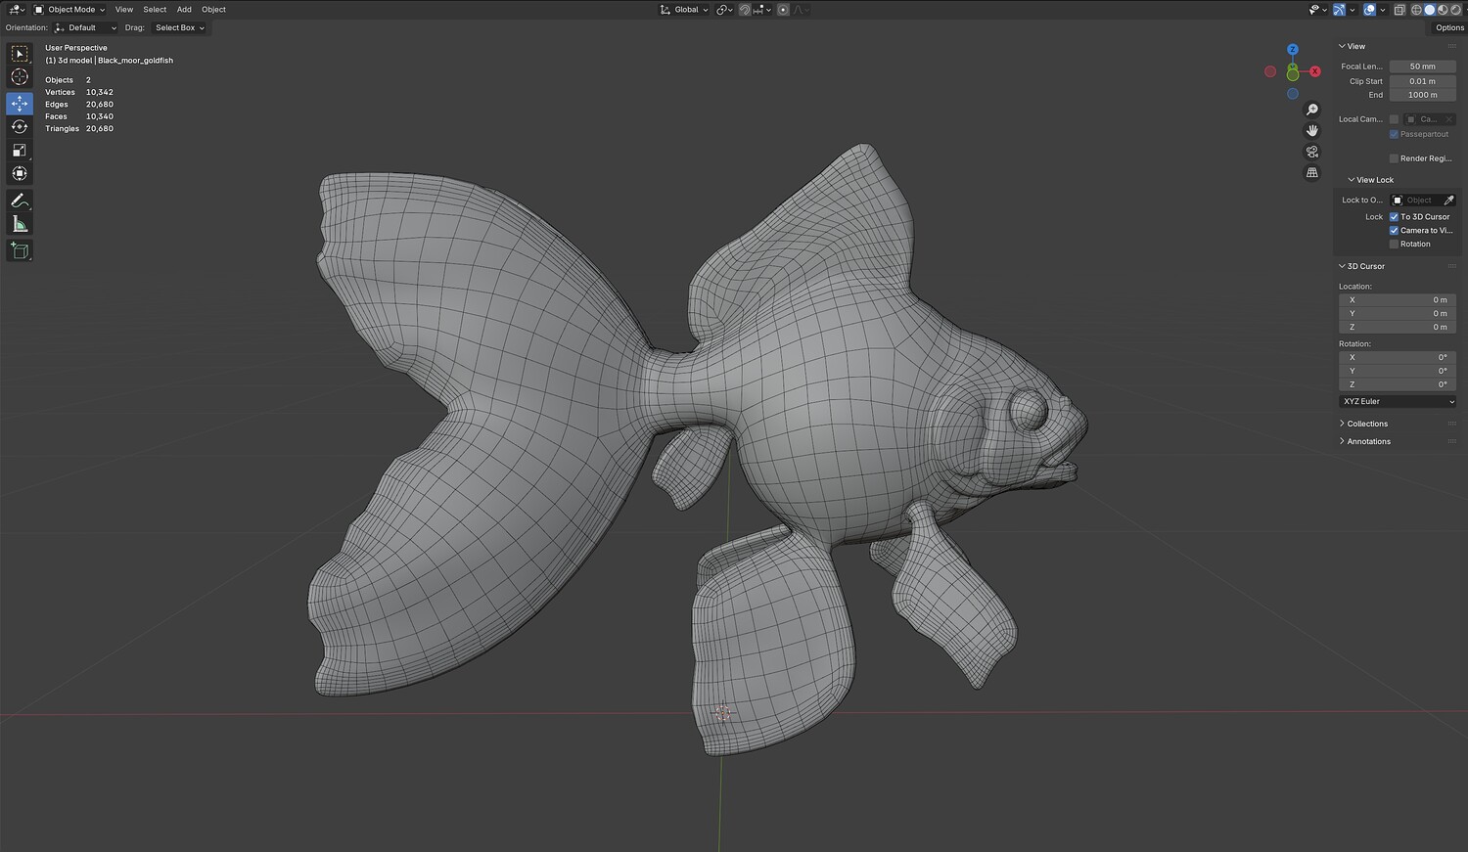Click the red X axis on navigation gizmo
The image size is (1468, 852).
pyautogui.click(x=1315, y=71)
